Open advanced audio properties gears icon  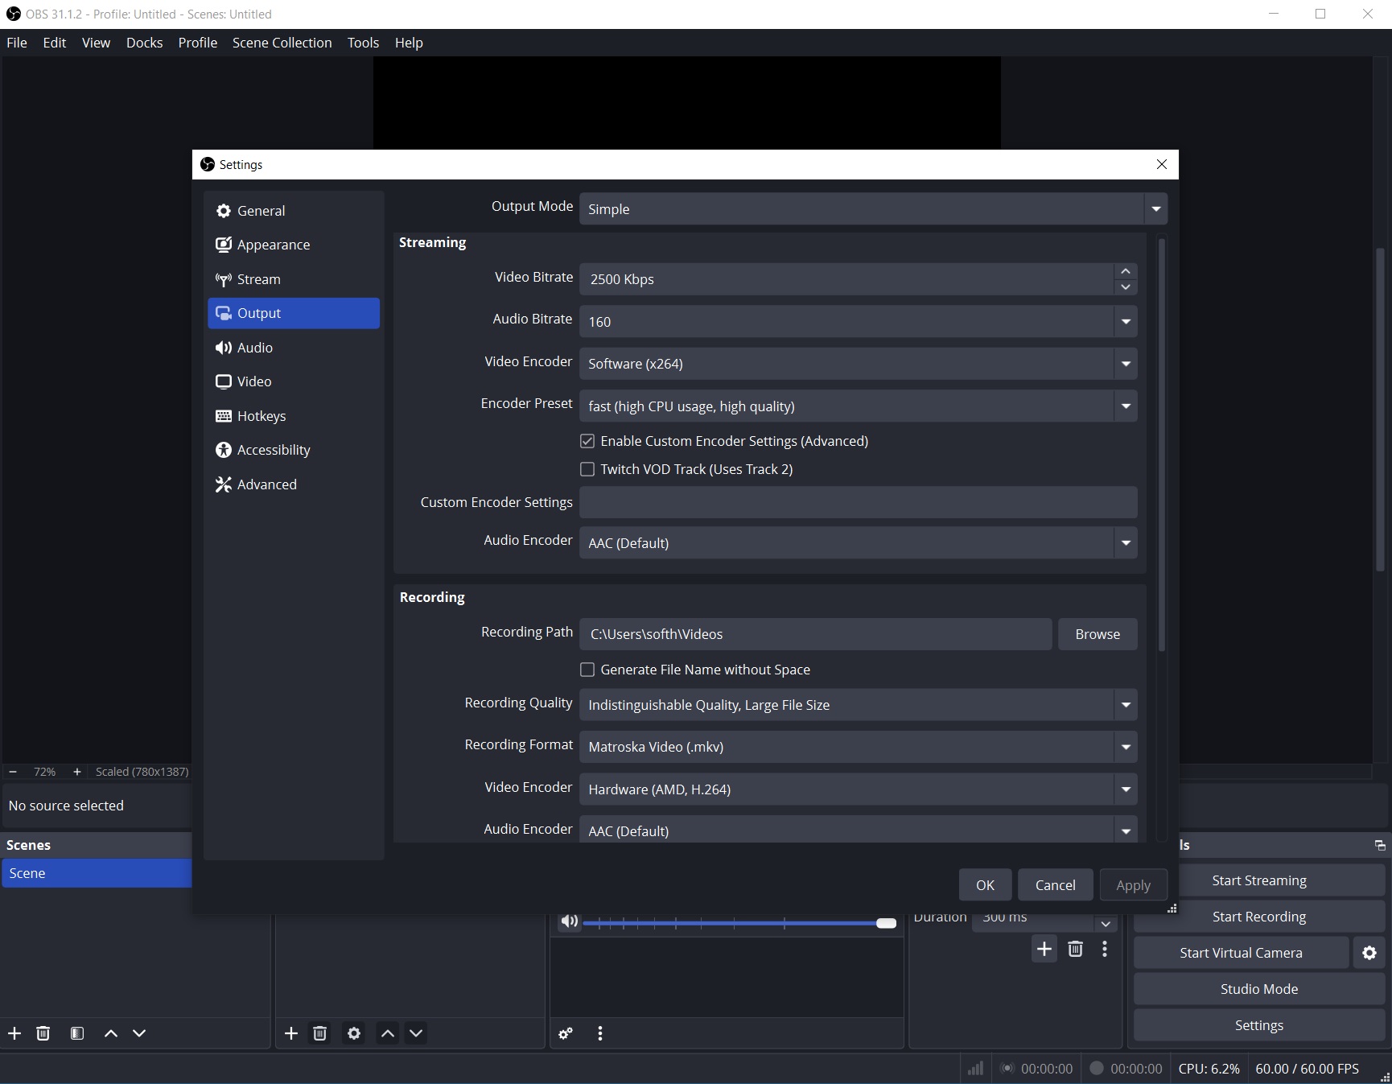(566, 1033)
